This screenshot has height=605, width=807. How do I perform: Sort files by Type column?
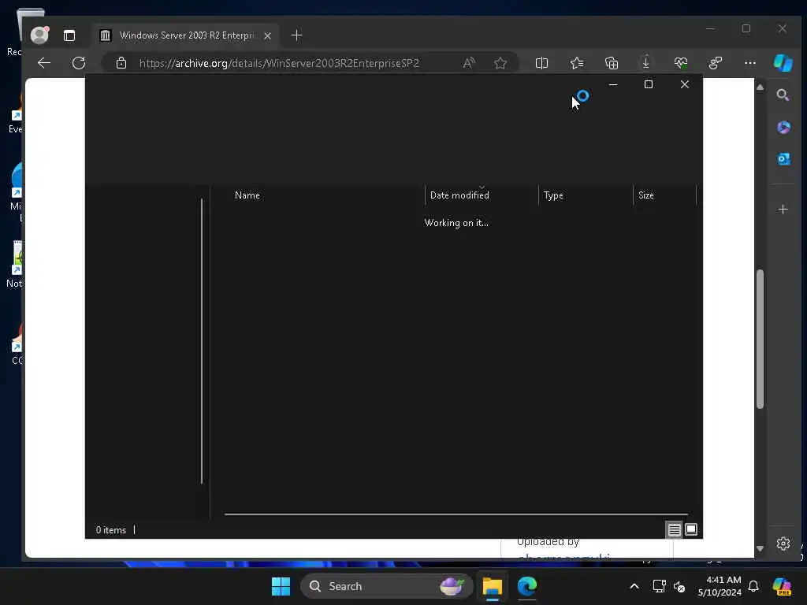(586, 195)
